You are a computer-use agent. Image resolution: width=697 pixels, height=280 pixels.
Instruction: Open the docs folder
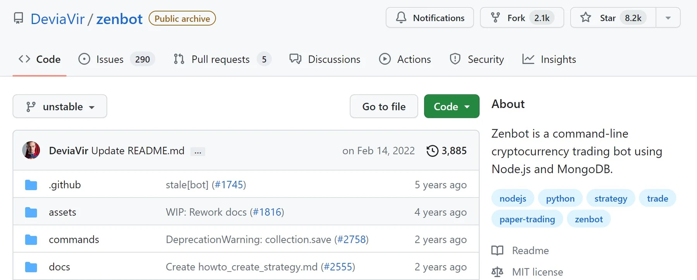(x=59, y=267)
